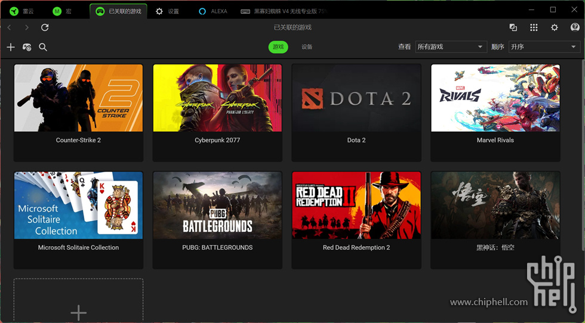Open the 黑神话：悟空 cover thumbnail
The width and height of the screenshot is (585, 323).
495,205
